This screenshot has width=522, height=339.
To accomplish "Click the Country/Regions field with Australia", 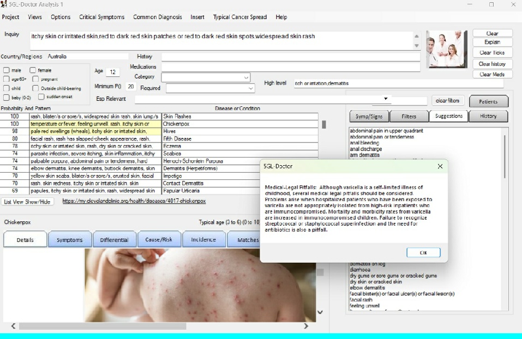I will pyautogui.click(x=87, y=57).
